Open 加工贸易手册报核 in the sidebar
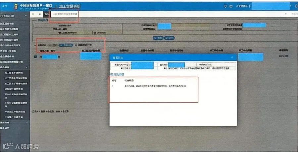Viewport: 298px width, 152px height. coord(9,29)
